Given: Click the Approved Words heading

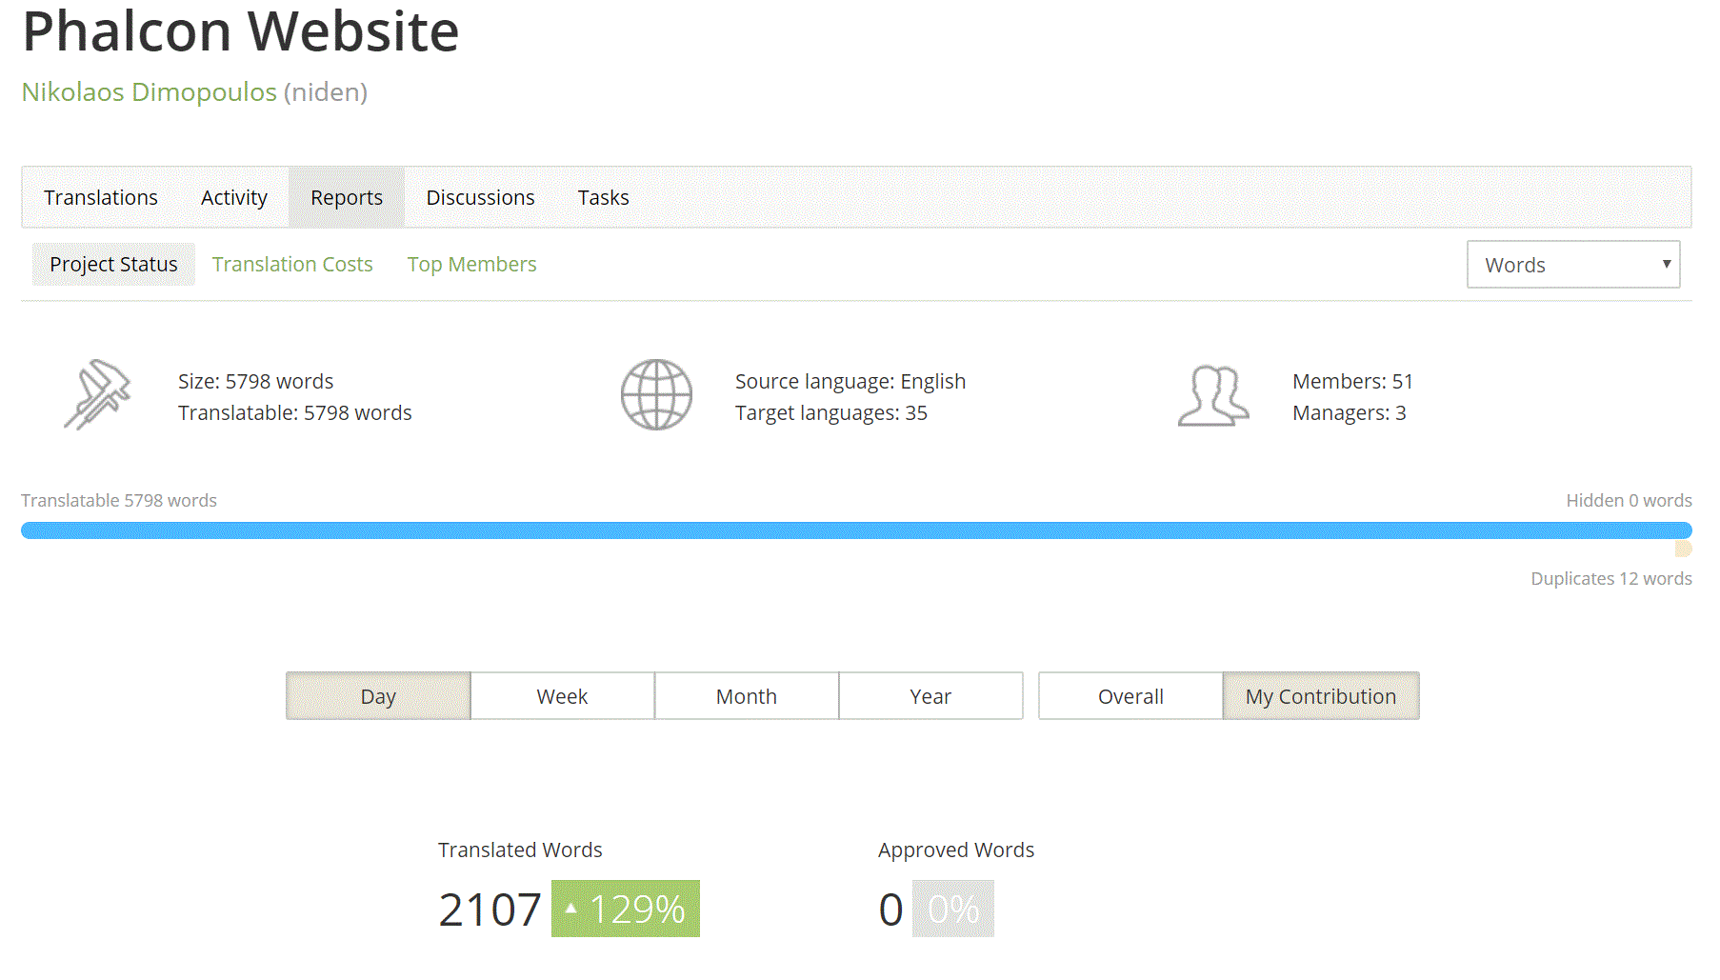Looking at the screenshot, I should point(956,850).
